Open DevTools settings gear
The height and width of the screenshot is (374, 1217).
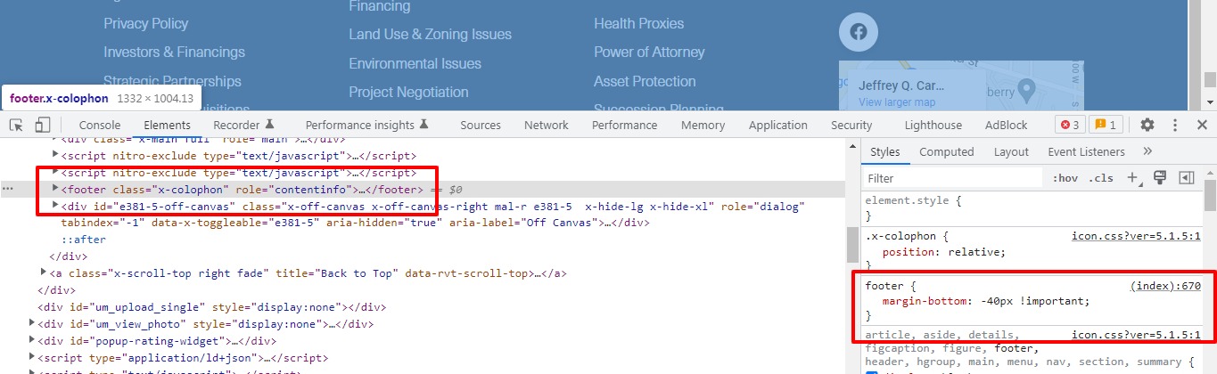pos(1147,125)
